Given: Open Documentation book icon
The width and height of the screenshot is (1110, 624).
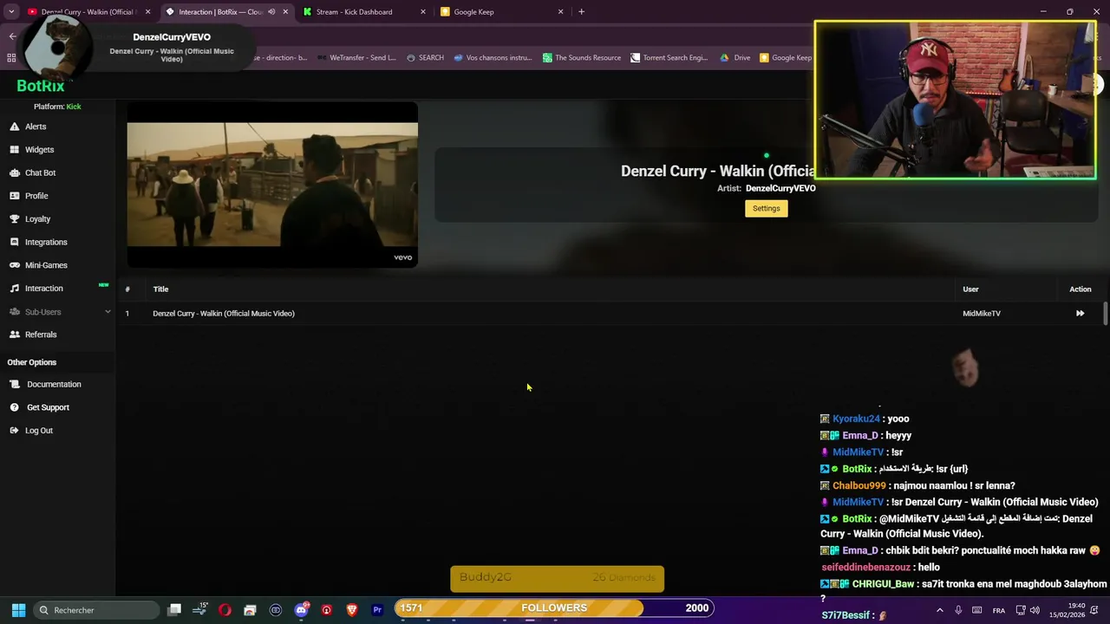Looking at the screenshot, I should tap(15, 384).
